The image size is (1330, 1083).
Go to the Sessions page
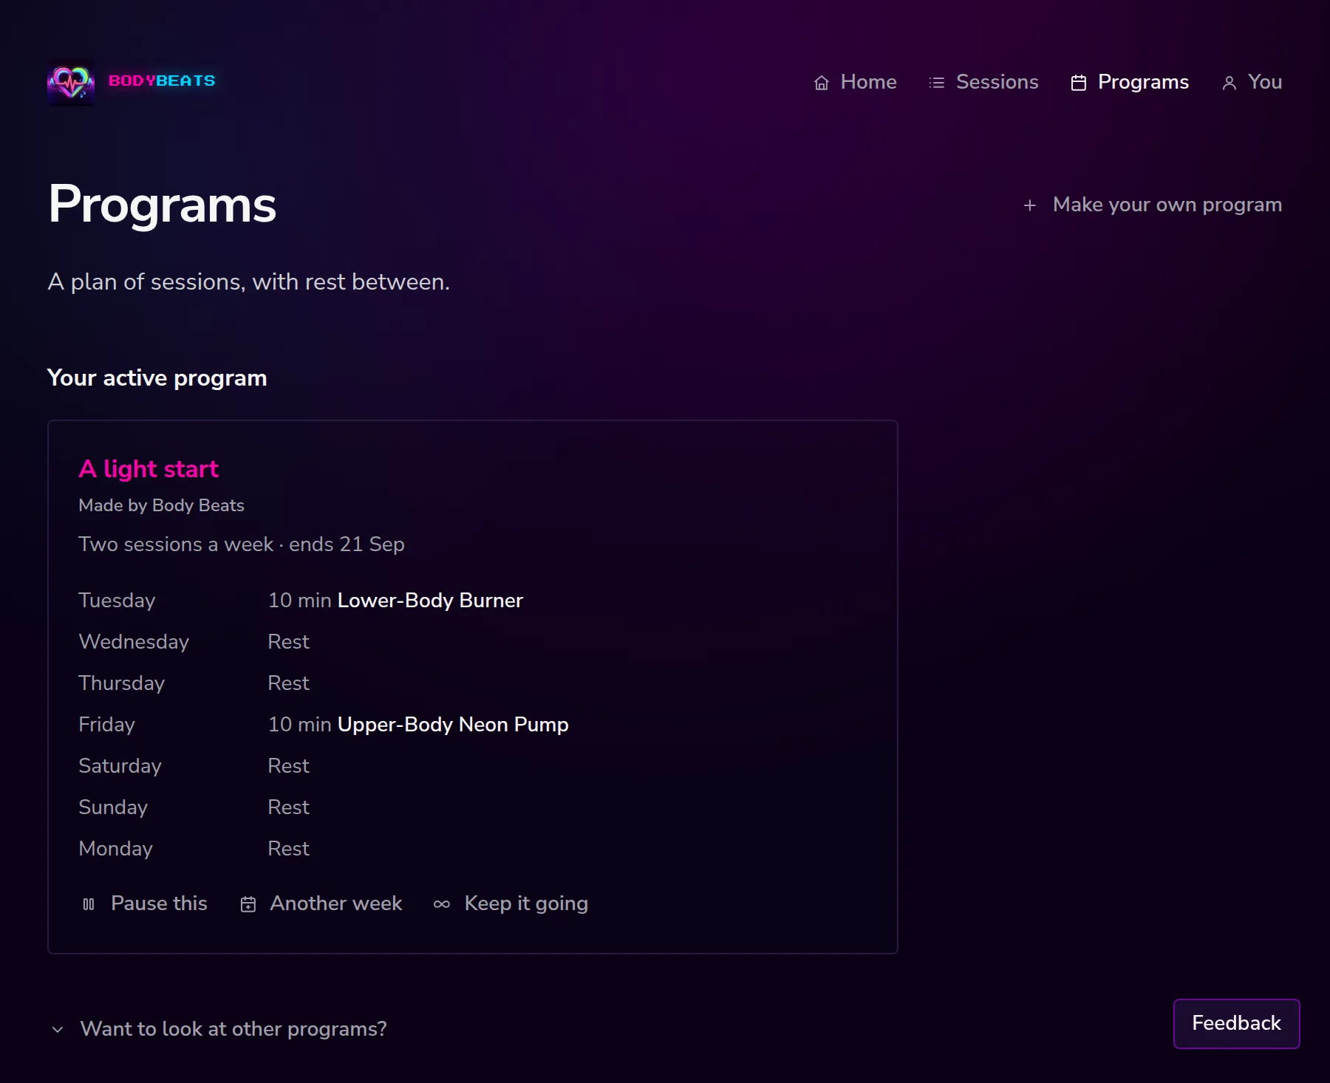click(x=983, y=82)
